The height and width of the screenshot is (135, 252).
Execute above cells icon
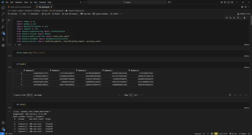tap(231, 18)
